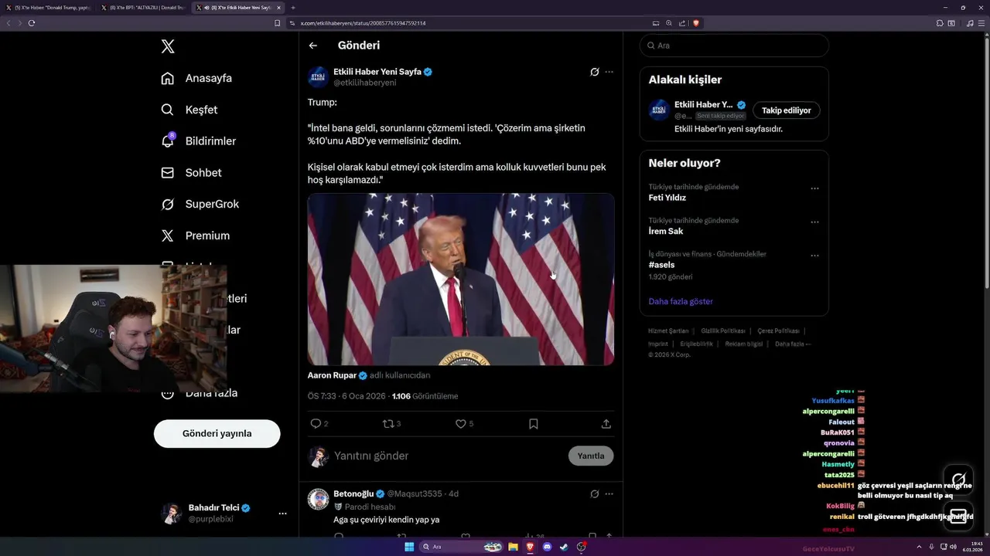Switch to X'te BPT ALTYAZILI browser tab
The height and width of the screenshot is (556, 990).
click(143, 8)
